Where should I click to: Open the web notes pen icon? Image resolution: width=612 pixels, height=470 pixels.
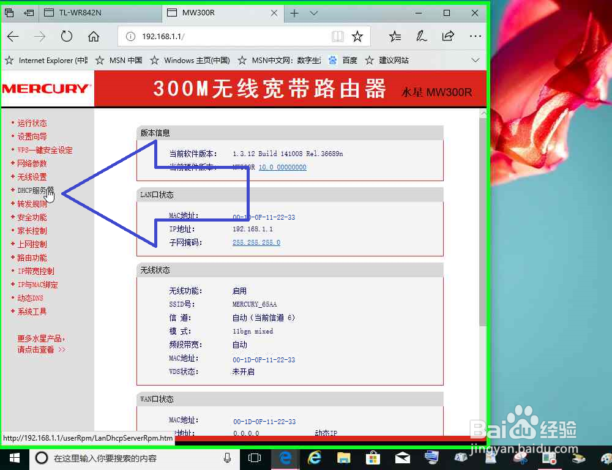[x=421, y=37]
